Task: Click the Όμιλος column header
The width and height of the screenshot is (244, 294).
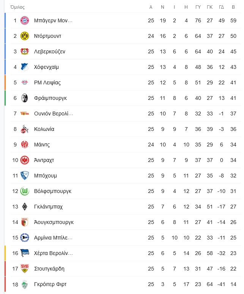Action: click(17, 7)
